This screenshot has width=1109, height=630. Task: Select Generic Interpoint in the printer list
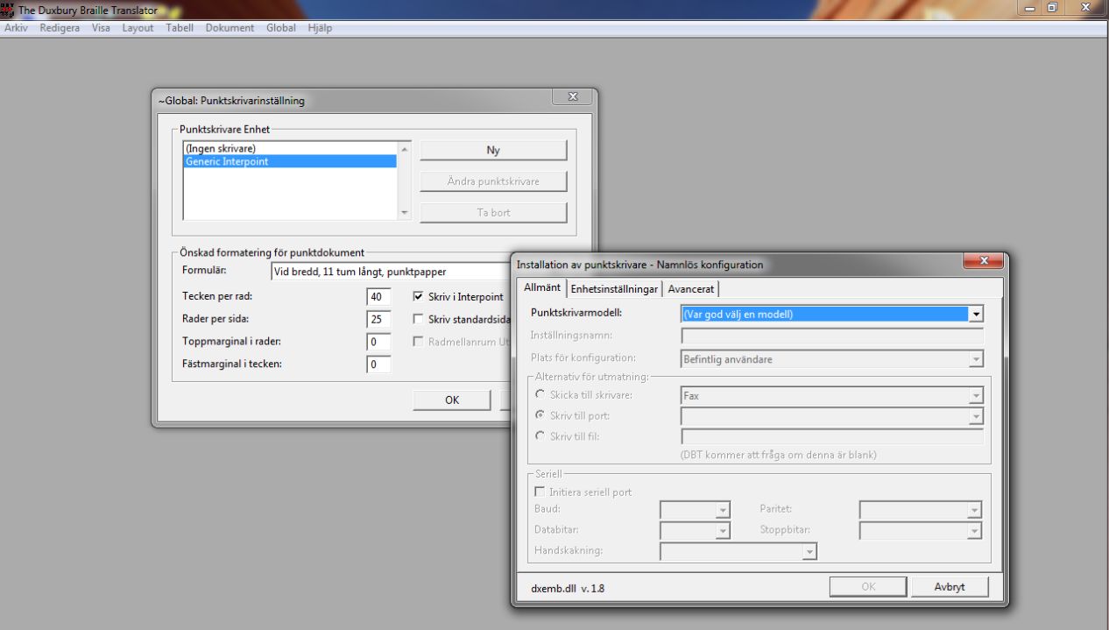click(x=291, y=161)
